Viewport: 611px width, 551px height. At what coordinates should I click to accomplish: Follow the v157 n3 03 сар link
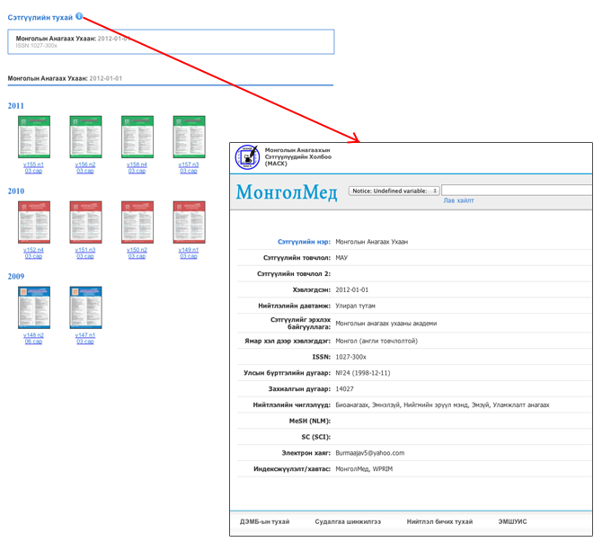[189, 168]
